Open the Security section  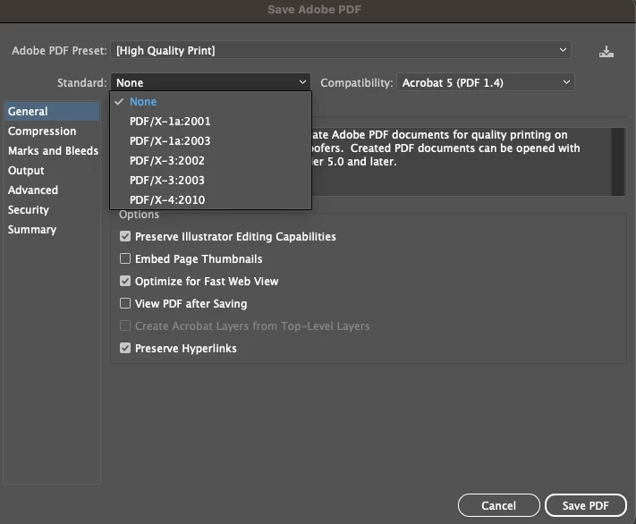[x=52, y=209]
